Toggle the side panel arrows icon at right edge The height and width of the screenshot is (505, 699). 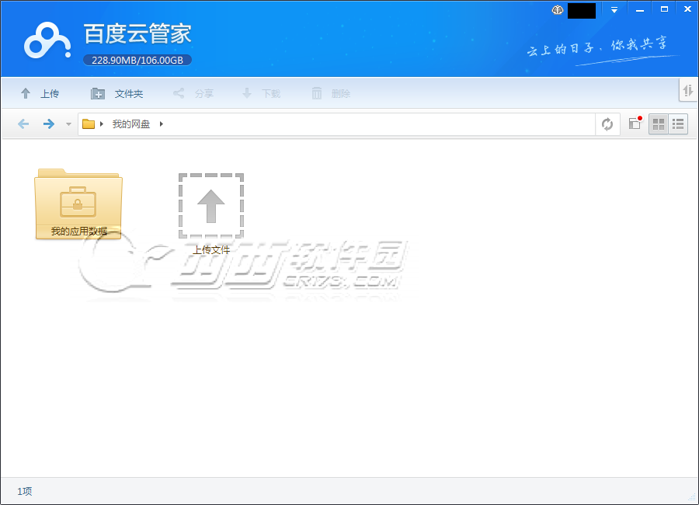[x=688, y=91]
